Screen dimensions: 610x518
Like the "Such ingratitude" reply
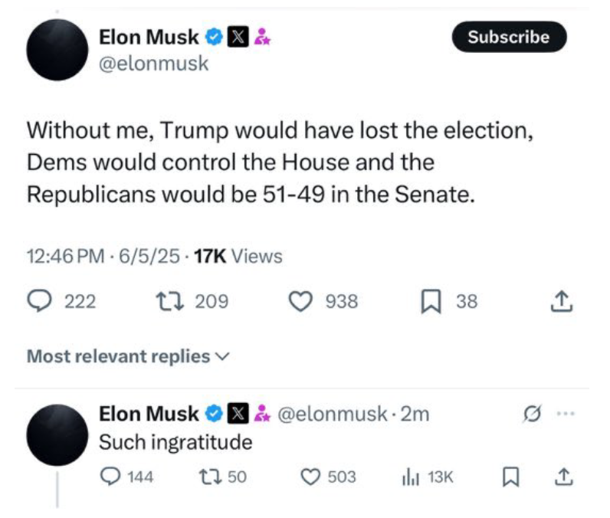click(310, 477)
